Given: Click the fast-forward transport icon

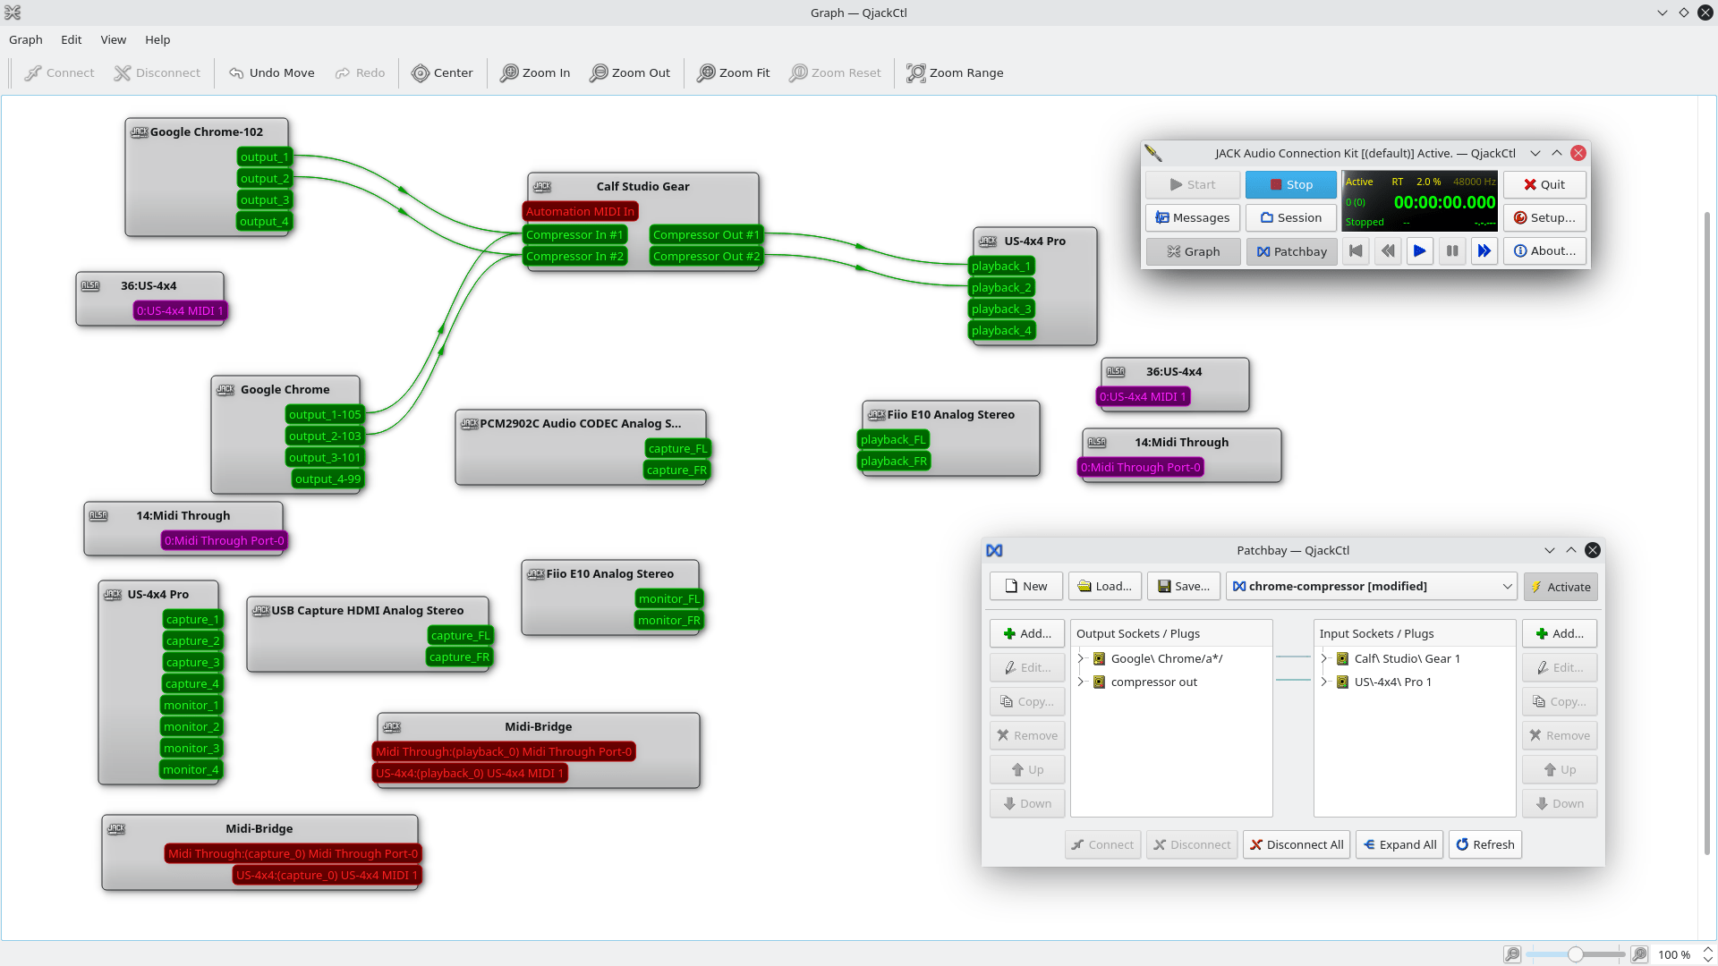Looking at the screenshot, I should coord(1484,251).
